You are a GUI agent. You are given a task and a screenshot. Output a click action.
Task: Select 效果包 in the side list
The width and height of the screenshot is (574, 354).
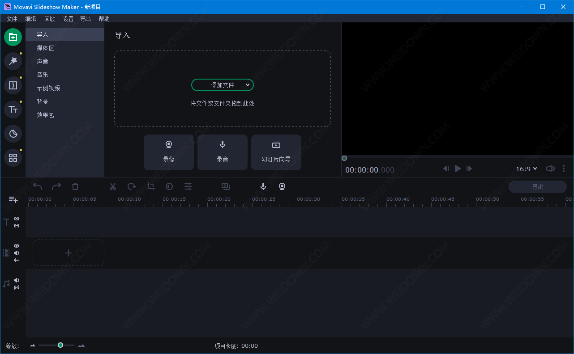click(x=65, y=115)
